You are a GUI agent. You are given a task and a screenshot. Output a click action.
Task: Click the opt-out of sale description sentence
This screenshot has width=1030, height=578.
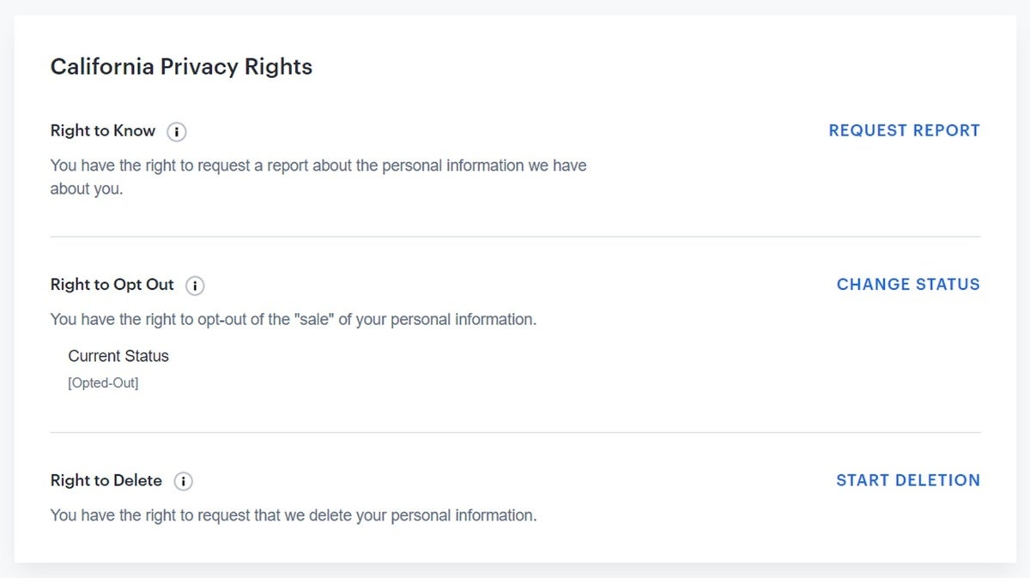click(x=294, y=319)
